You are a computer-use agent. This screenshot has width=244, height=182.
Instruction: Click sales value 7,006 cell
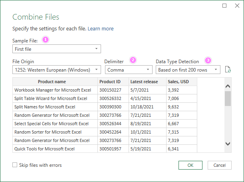[182, 98]
